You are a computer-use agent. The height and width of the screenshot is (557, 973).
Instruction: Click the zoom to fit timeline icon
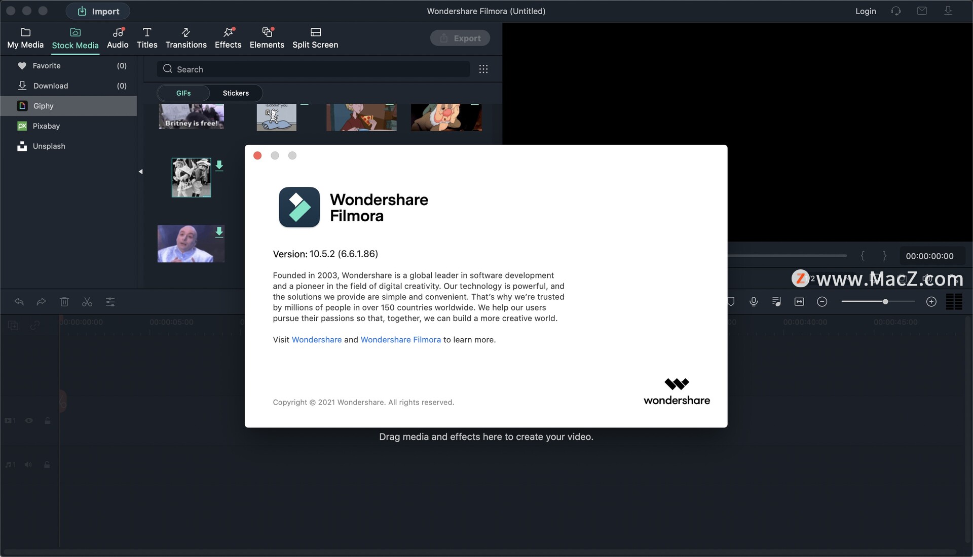point(799,302)
